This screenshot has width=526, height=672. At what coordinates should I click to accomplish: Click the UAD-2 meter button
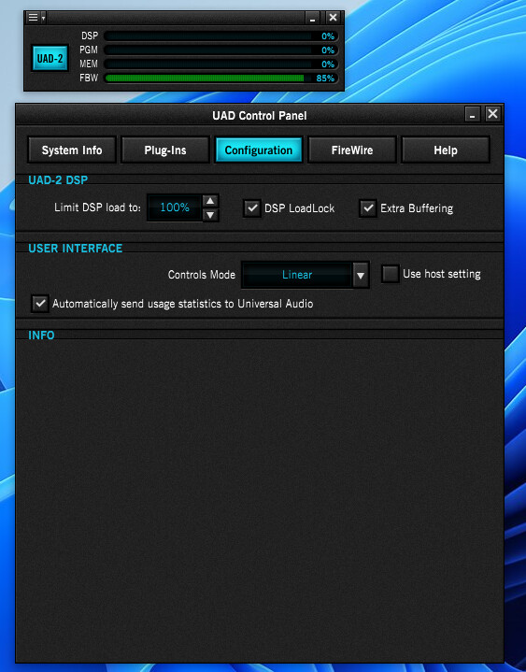[x=50, y=58]
